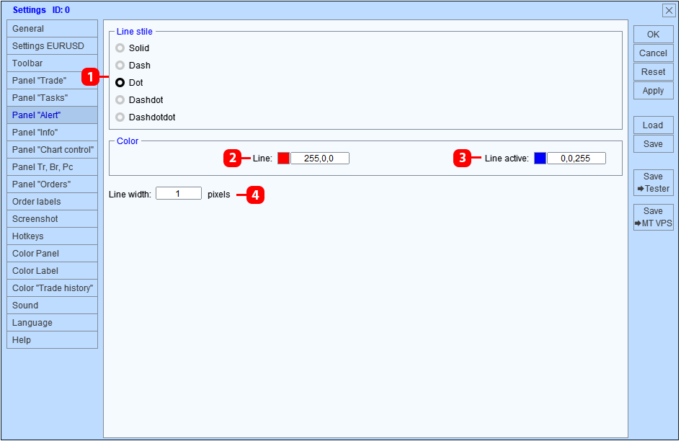Load saved settings with Load button

pos(653,125)
